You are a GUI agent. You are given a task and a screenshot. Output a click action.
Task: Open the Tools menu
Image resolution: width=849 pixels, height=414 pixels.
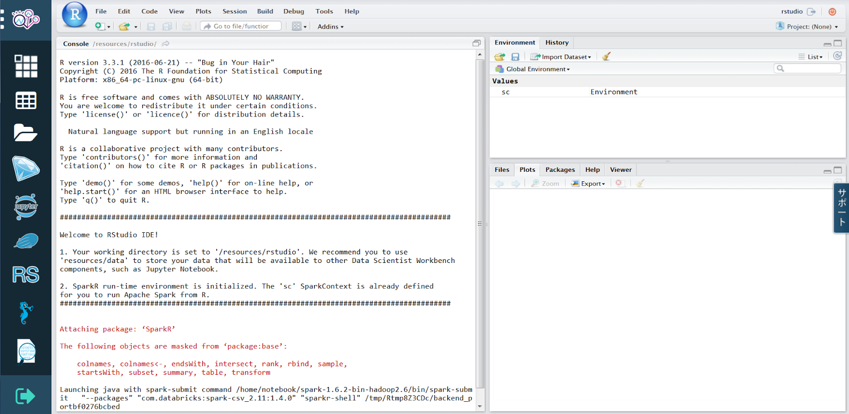click(324, 11)
